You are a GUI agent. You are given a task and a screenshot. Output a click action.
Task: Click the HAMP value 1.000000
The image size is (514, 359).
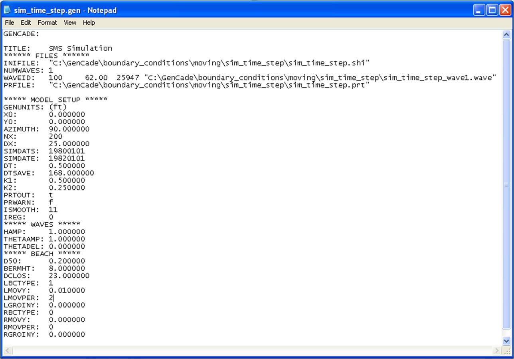click(67, 231)
